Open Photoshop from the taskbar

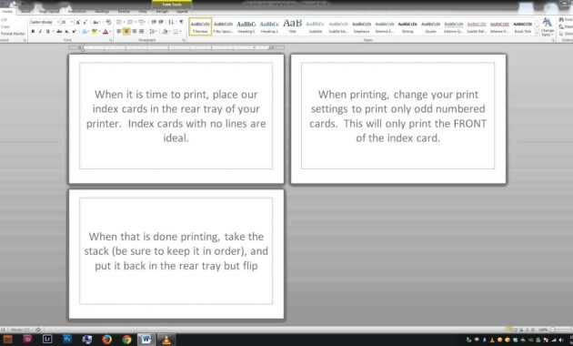pyautogui.click(x=67, y=340)
